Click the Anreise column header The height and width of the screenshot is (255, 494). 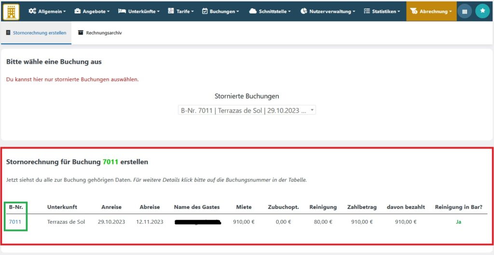(x=111, y=207)
